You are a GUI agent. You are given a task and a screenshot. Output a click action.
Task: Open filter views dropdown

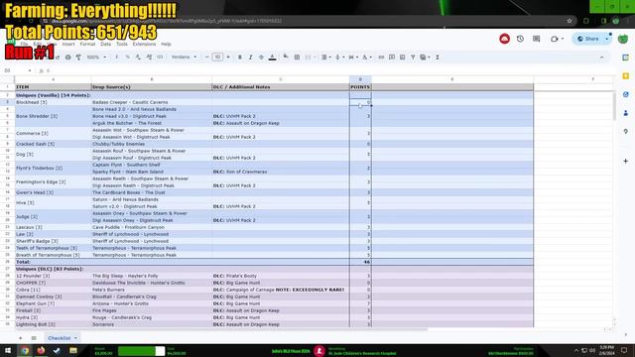tap(425, 58)
